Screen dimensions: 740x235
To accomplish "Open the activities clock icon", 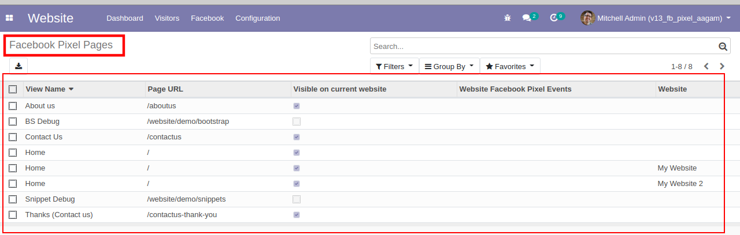I will point(554,18).
